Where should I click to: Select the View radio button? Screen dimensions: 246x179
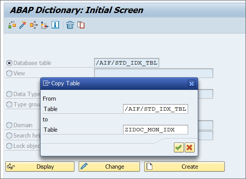9,73
